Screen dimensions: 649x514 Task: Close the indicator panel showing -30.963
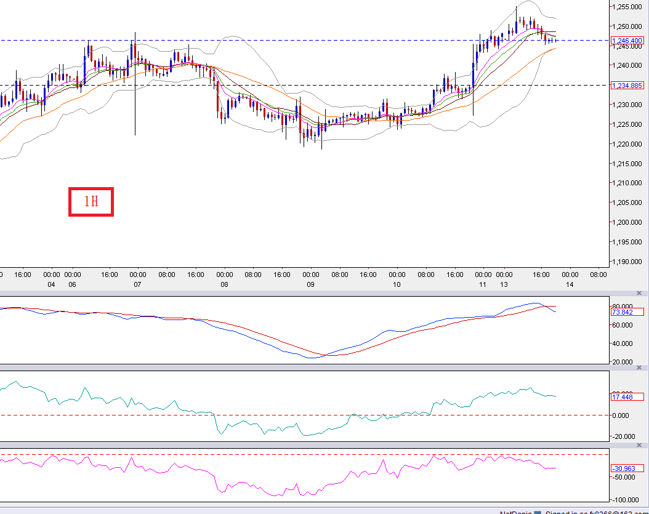(x=639, y=445)
